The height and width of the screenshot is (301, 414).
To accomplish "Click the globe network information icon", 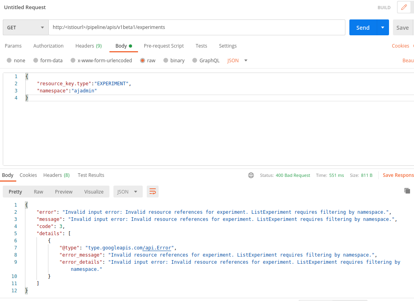I will point(251,175).
